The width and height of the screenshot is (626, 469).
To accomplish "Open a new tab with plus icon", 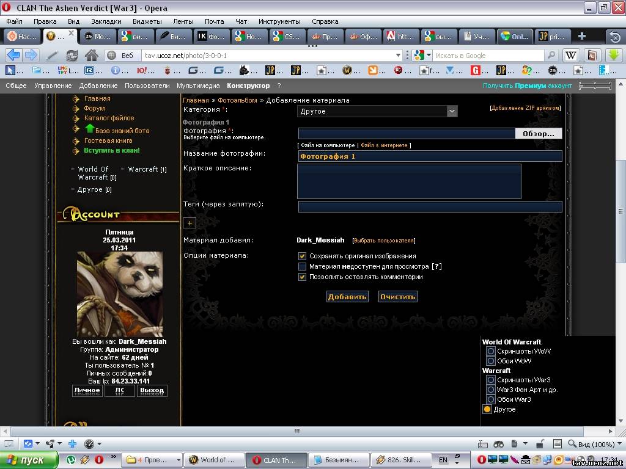I will [x=581, y=36].
